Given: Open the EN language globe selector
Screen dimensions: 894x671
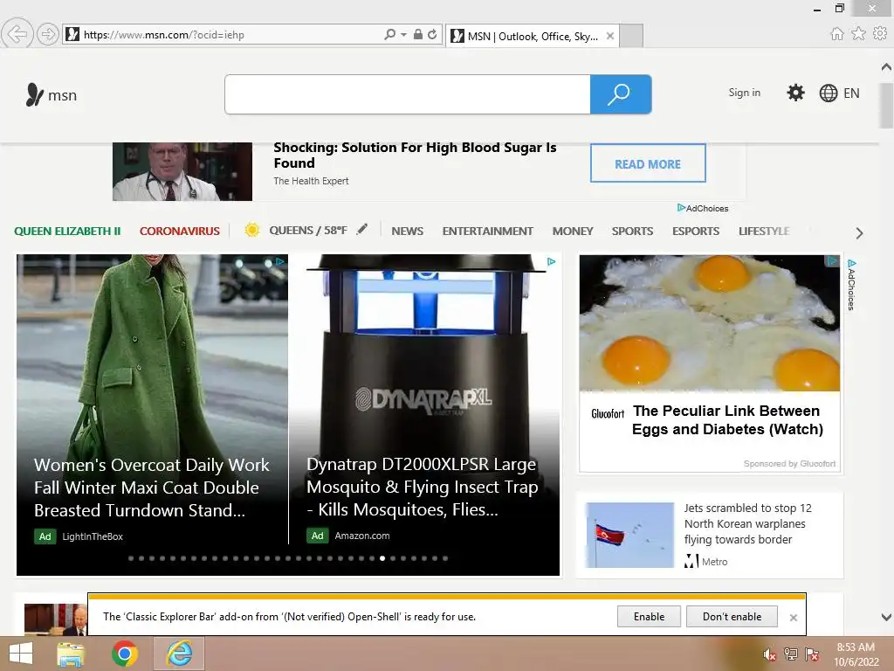Looking at the screenshot, I should (839, 93).
